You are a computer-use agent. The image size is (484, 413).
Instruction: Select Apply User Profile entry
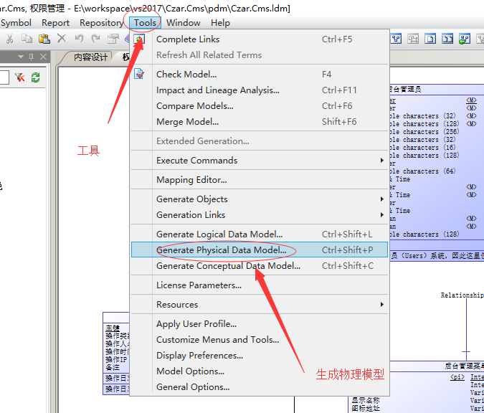pyautogui.click(x=260, y=324)
